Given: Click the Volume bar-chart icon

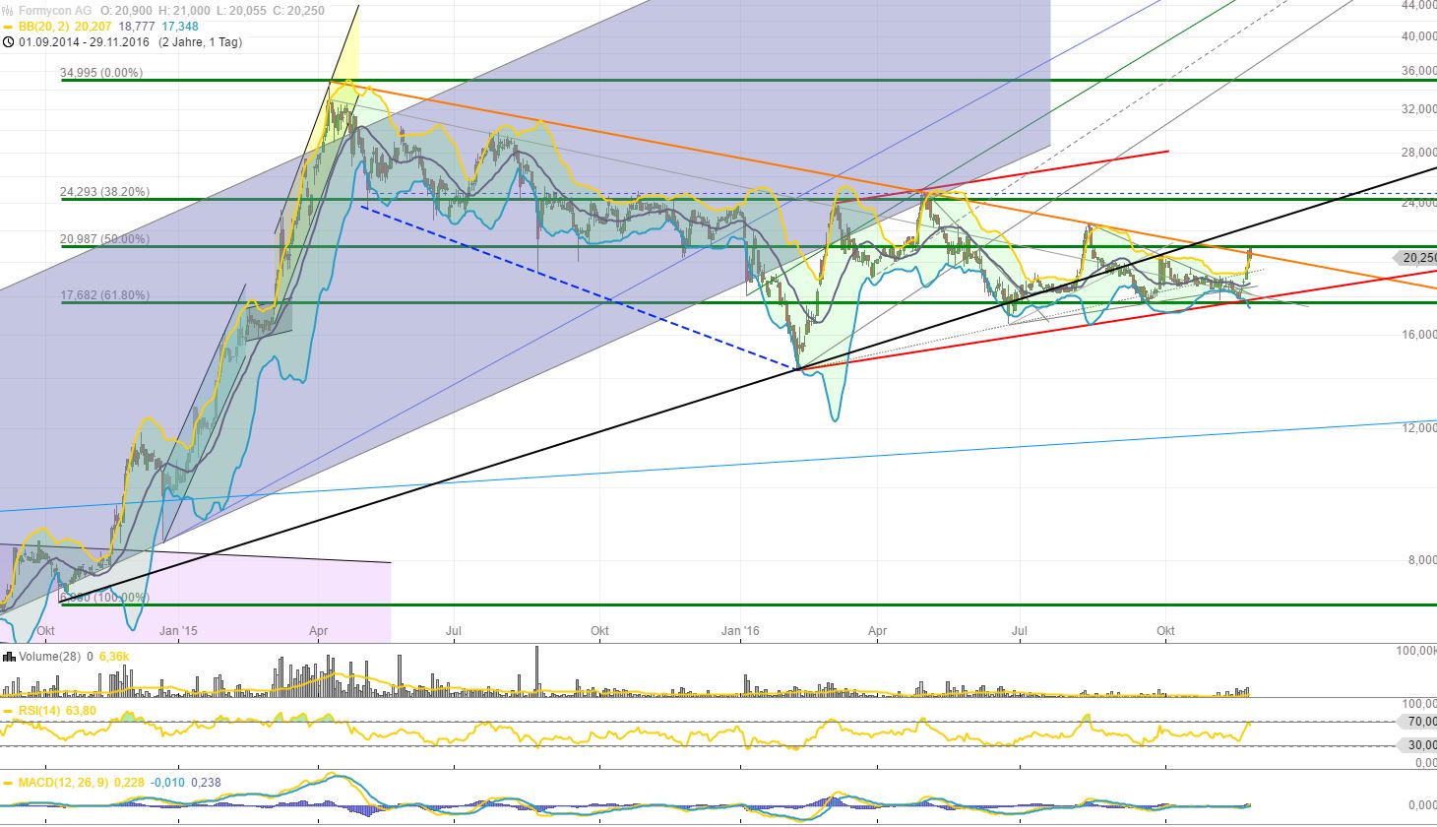Looking at the screenshot, I should (9, 656).
